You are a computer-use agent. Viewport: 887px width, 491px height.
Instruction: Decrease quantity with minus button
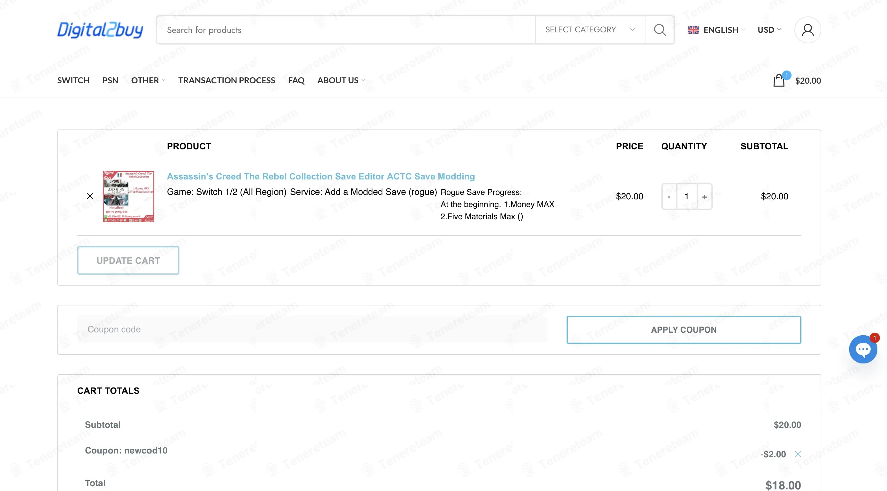[x=669, y=196]
